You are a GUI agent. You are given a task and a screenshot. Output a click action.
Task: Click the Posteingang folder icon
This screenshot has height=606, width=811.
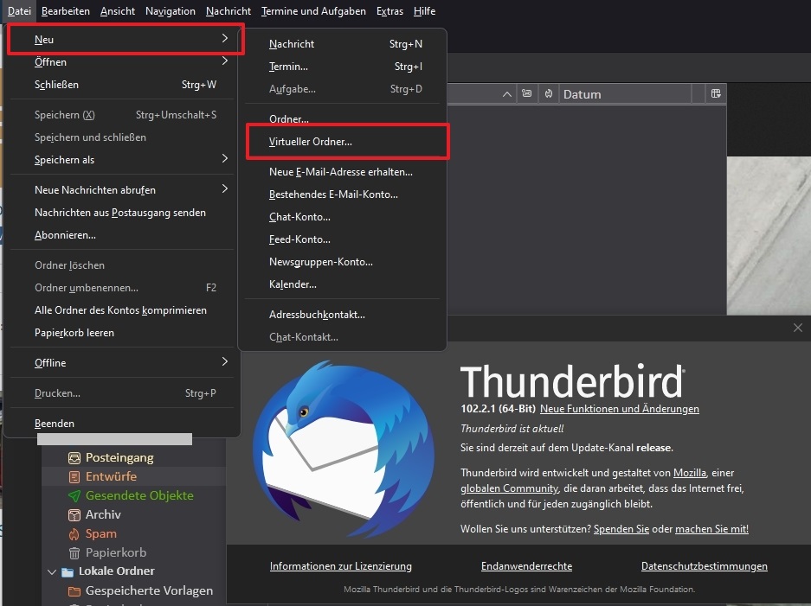[74, 457]
